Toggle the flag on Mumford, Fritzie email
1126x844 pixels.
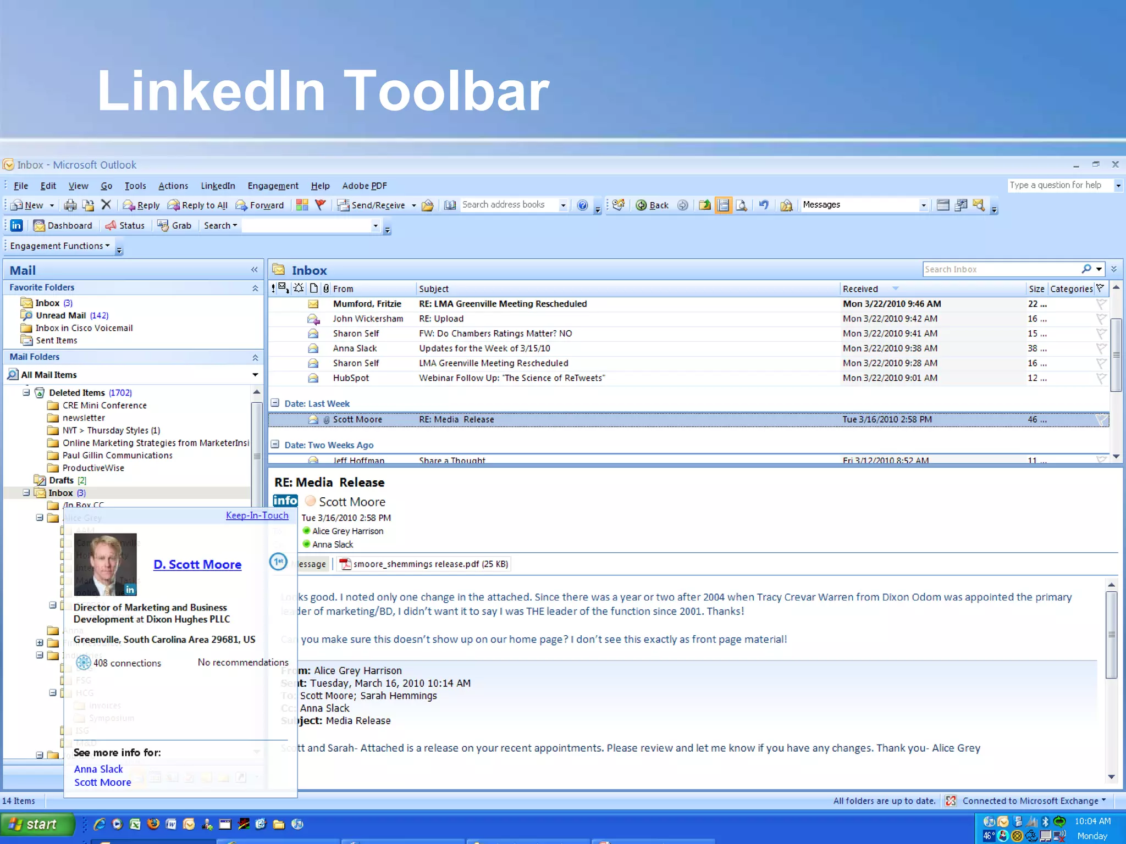tap(1101, 304)
